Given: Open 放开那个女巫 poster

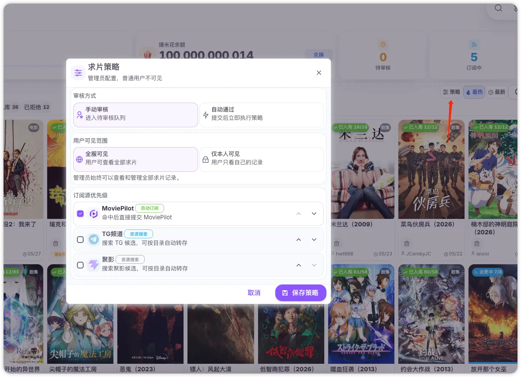Looking at the screenshot, I should click(493, 314).
